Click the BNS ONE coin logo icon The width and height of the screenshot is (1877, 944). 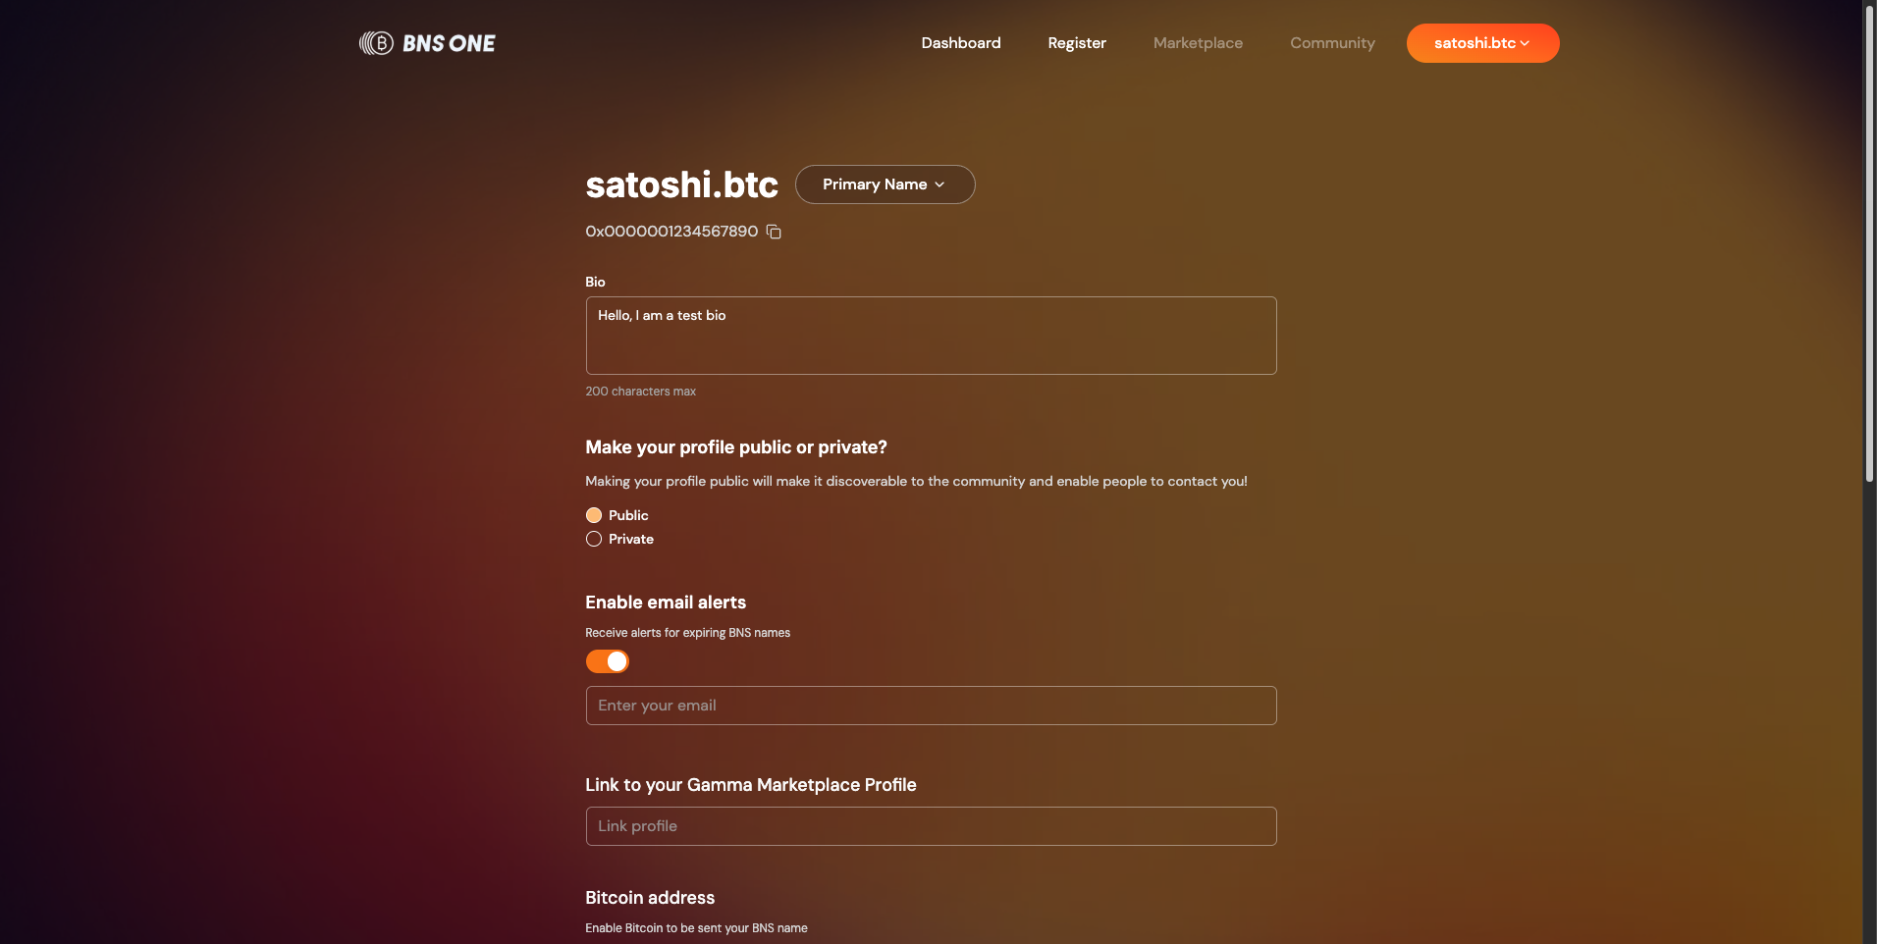[x=376, y=43]
